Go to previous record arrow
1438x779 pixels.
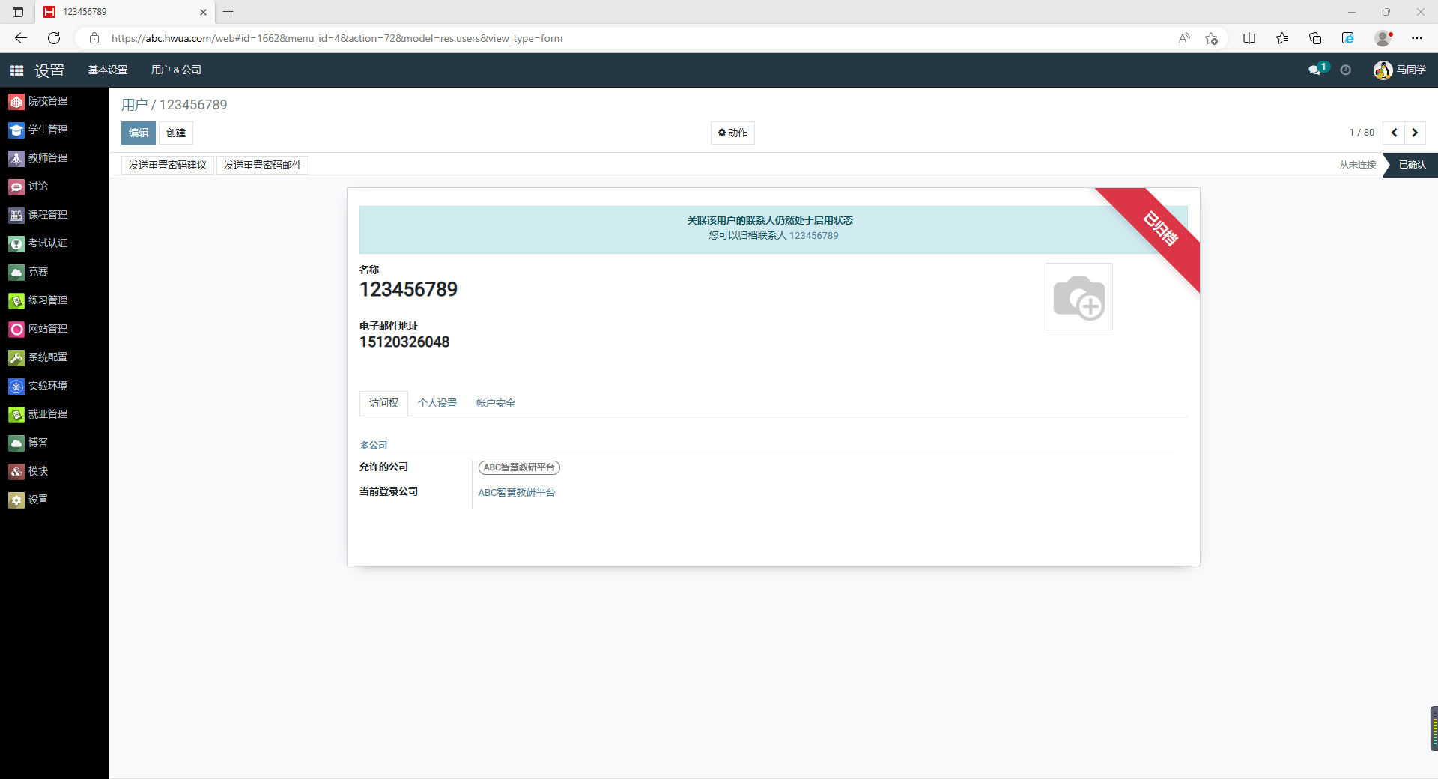pyautogui.click(x=1394, y=133)
